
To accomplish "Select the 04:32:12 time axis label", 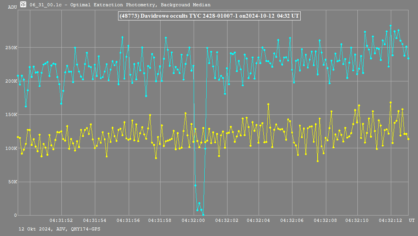I will [x=390, y=220].
